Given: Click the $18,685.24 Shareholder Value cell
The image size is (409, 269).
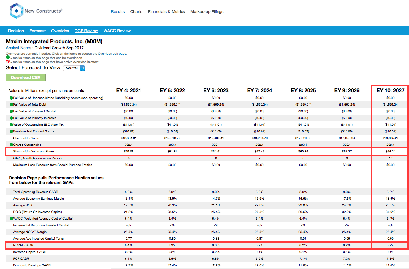Looking at the screenshot, I should click(391, 138).
